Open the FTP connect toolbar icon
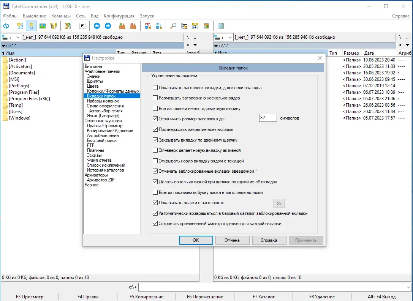413x301 pixels. pos(147,26)
